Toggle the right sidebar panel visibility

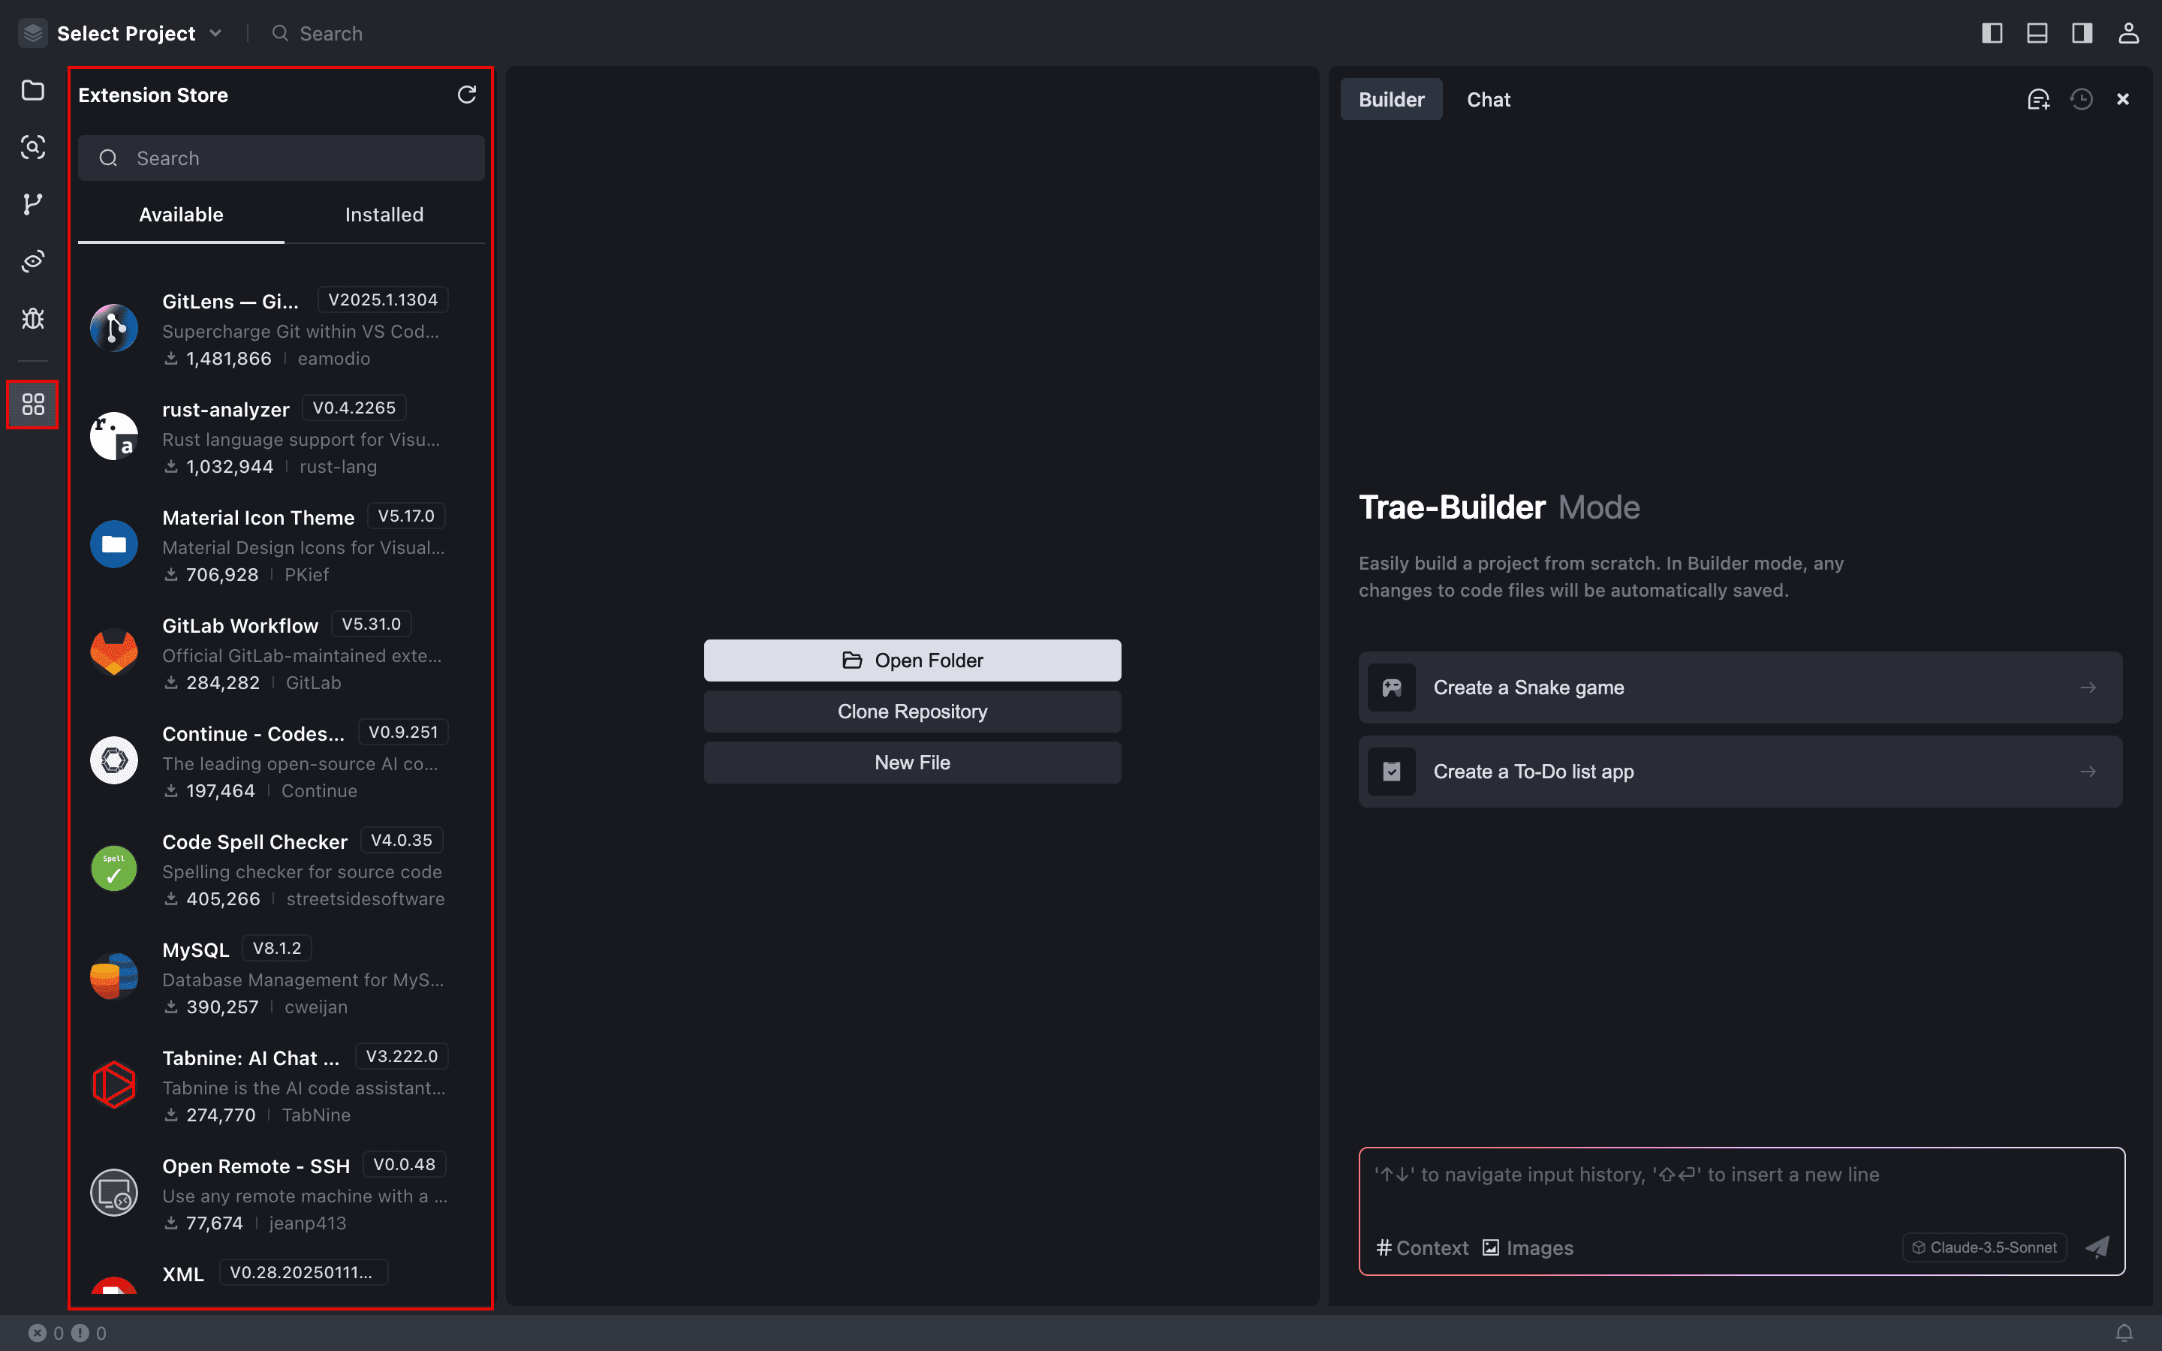pos(2081,33)
